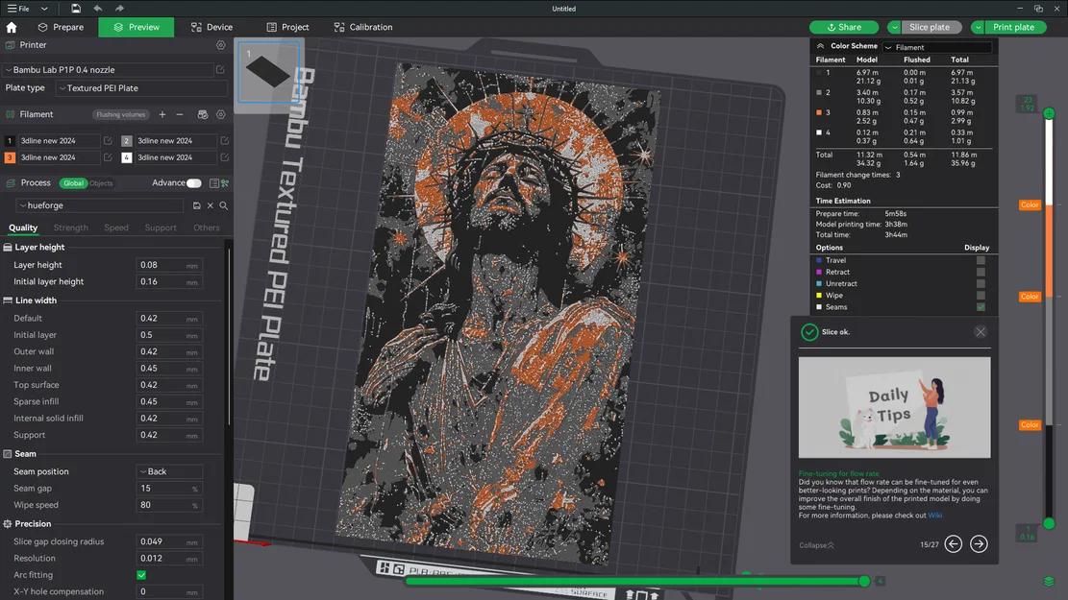The width and height of the screenshot is (1068, 600).
Task: Open Printer settings gear icon
Action: point(221,45)
